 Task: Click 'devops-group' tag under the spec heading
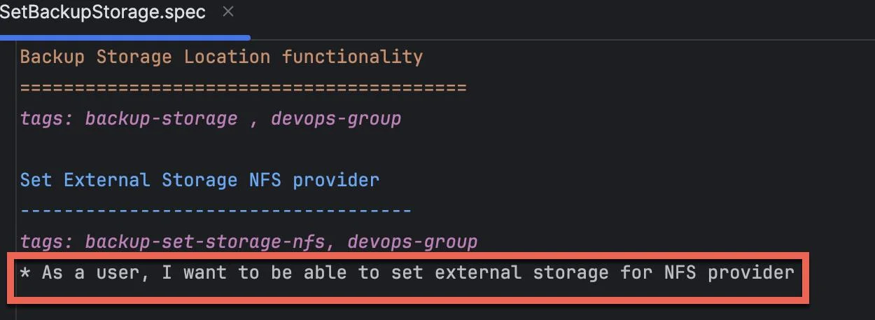[x=336, y=119]
